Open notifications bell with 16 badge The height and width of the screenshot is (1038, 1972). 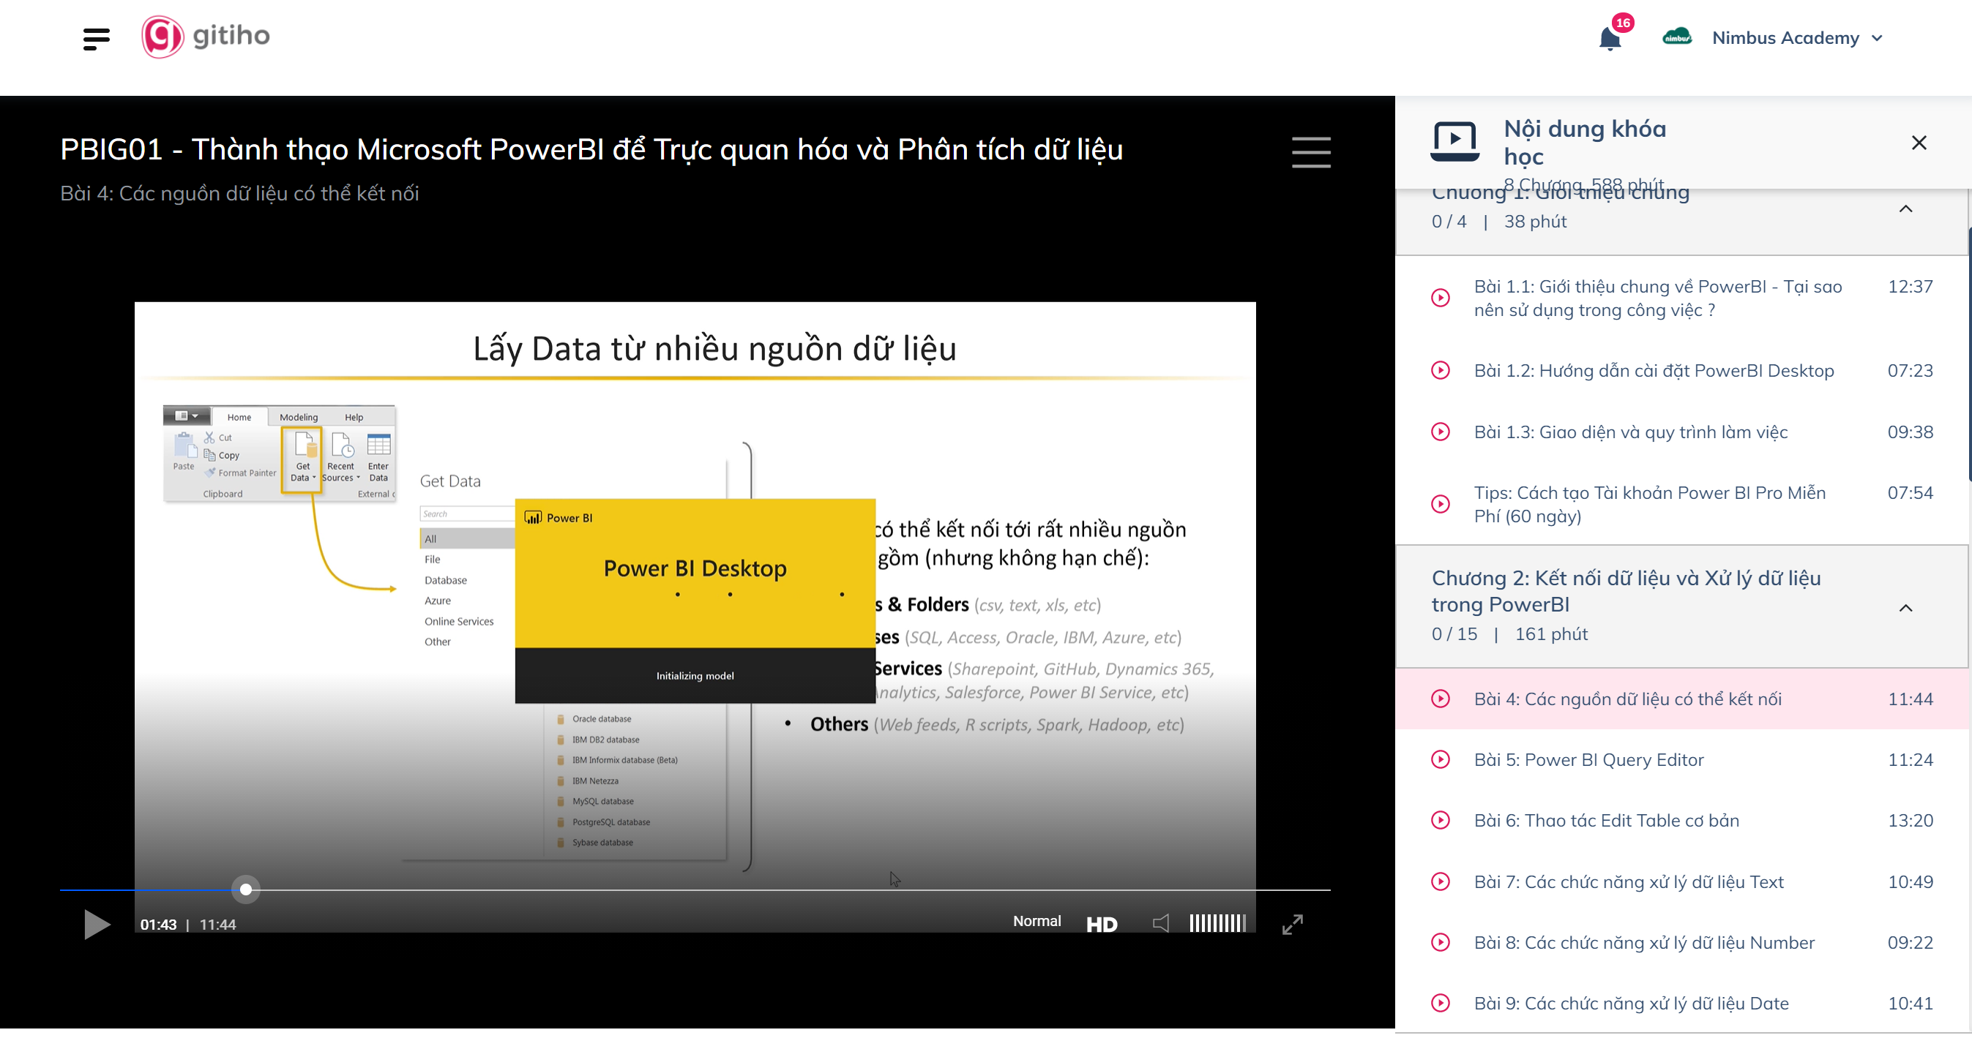pyautogui.click(x=1609, y=38)
